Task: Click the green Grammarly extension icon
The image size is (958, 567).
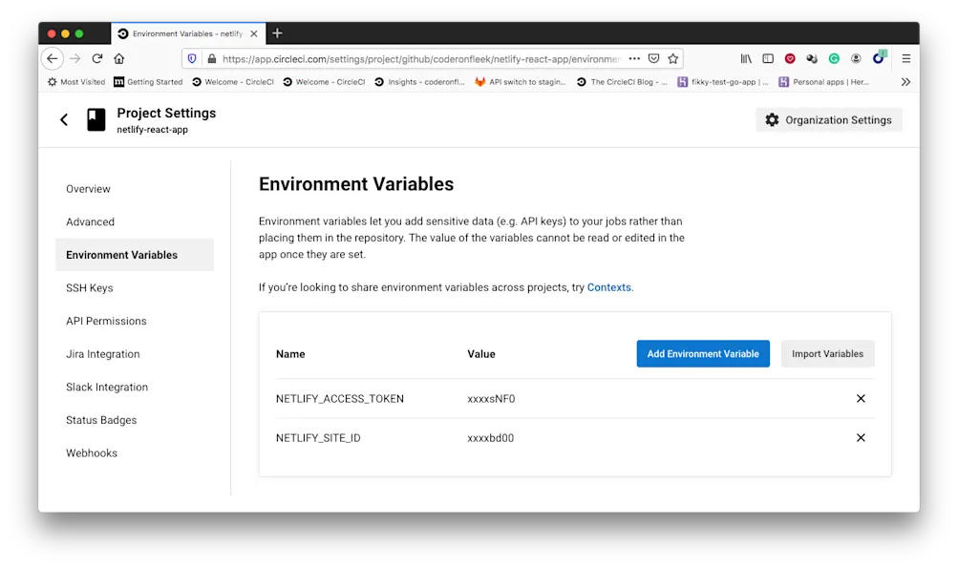Action: (x=834, y=58)
